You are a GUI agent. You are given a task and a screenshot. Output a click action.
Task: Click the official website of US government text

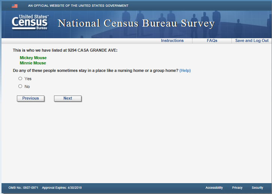click(78, 6)
